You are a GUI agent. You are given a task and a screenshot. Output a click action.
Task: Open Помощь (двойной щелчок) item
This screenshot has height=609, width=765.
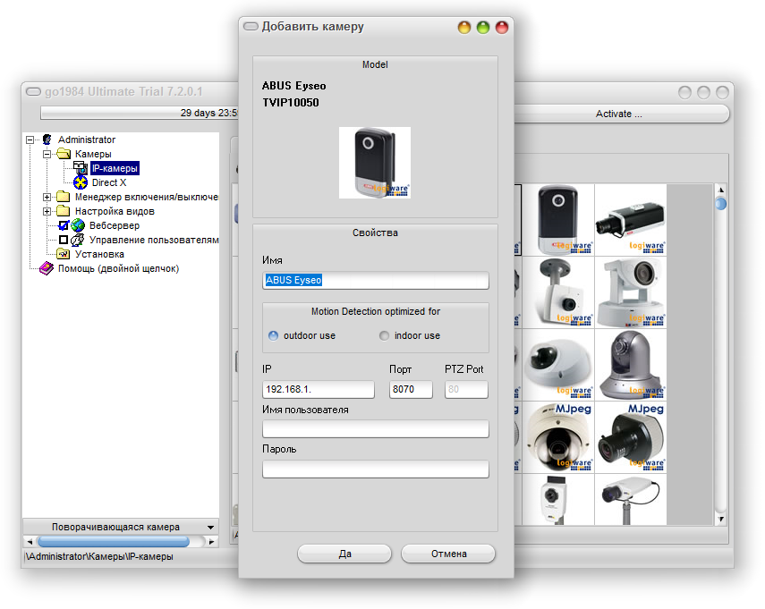coord(119,268)
